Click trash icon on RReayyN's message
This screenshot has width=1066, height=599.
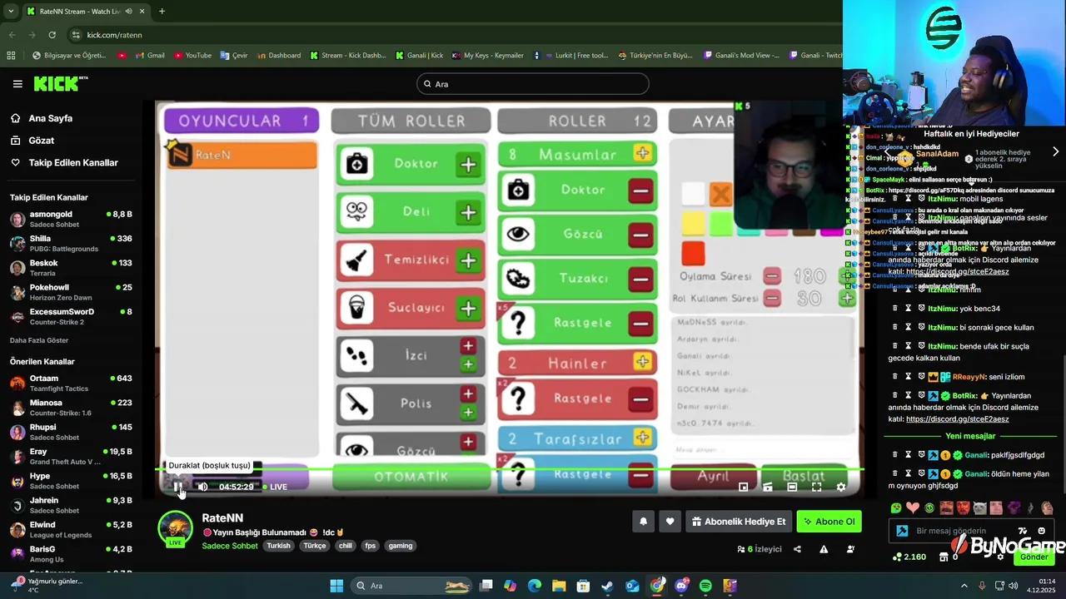click(895, 377)
